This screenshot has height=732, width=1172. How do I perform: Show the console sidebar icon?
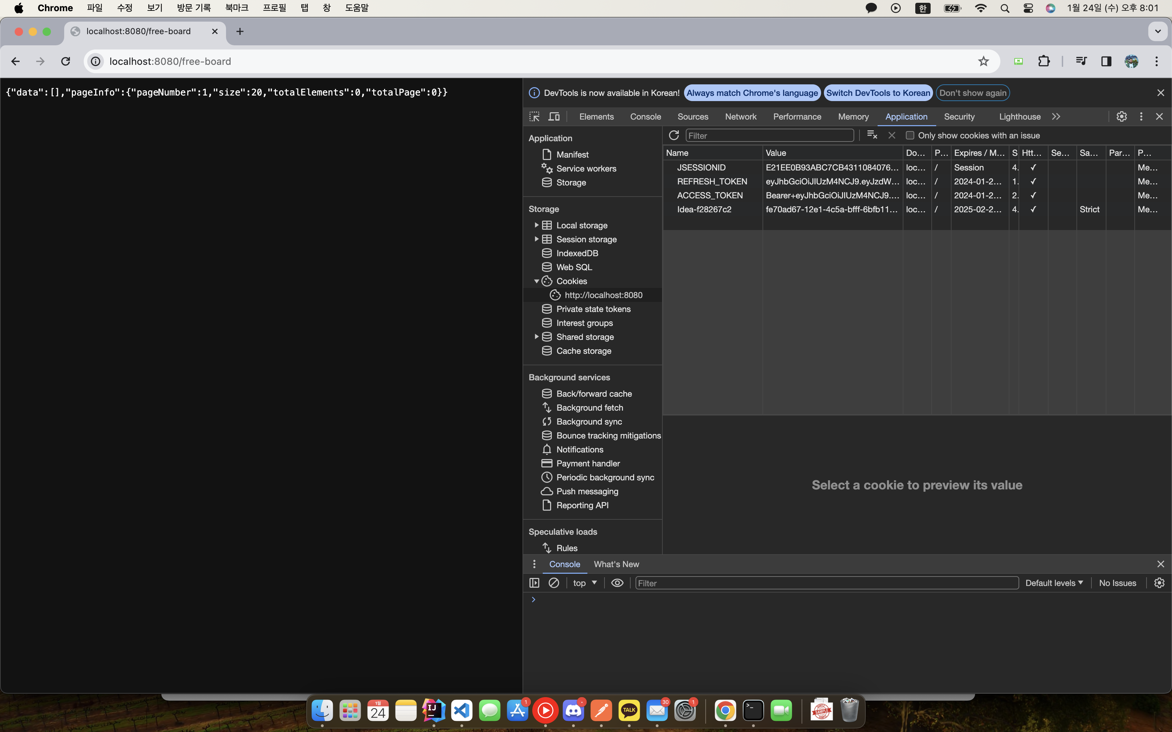click(534, 583)
